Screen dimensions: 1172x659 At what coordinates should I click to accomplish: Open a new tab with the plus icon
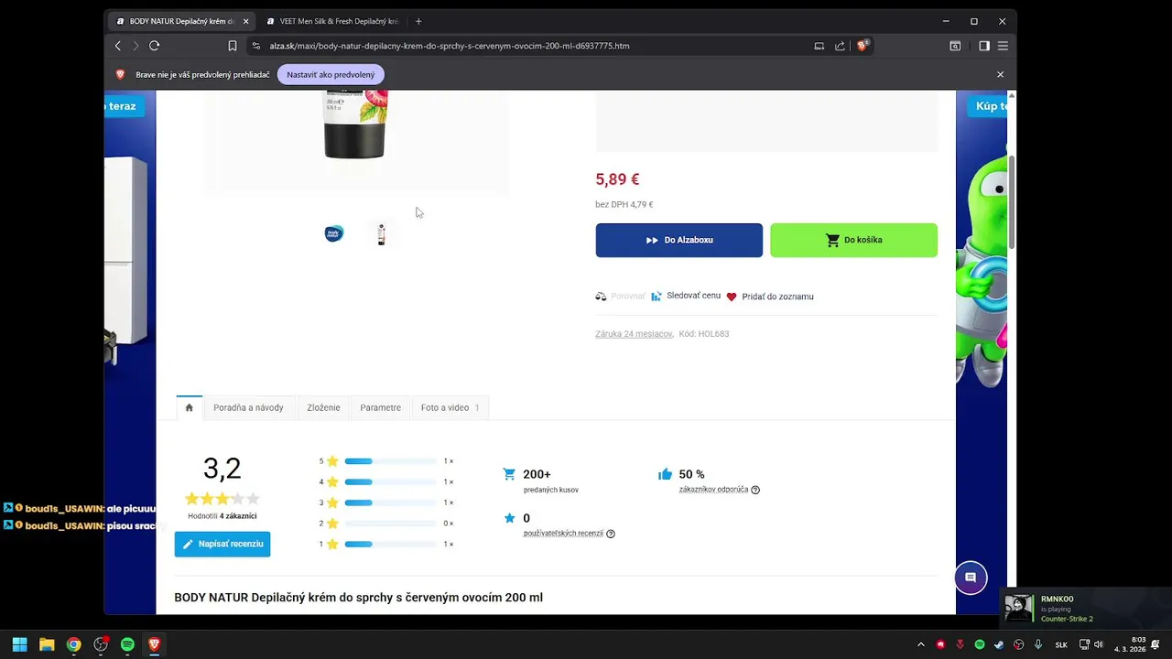tap(418, 21)
